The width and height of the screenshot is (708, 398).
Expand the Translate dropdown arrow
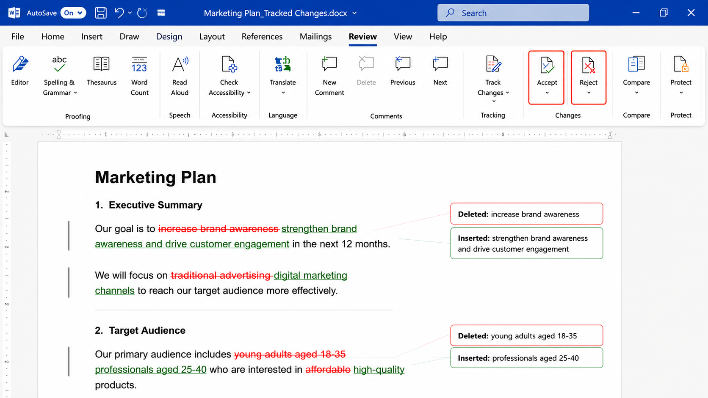coord(283,93)
